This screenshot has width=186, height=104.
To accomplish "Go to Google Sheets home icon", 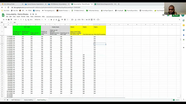I will tap(3, 15).
